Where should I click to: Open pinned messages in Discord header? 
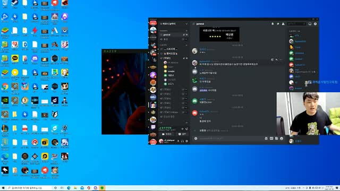click(278, 24)
